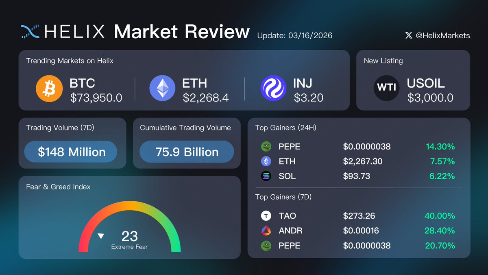The image size is (488, 275).
Task: Click the 14.30% gain value
Action: 440,147
